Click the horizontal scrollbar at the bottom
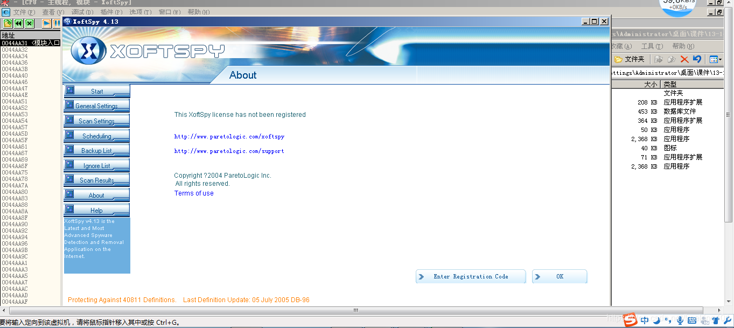The height and width of the screenshot is (328, 734). (x=355, y=310)
